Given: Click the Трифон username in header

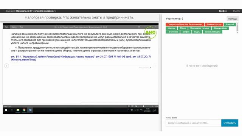Looking at the screenshot, I should pos(223,11).
